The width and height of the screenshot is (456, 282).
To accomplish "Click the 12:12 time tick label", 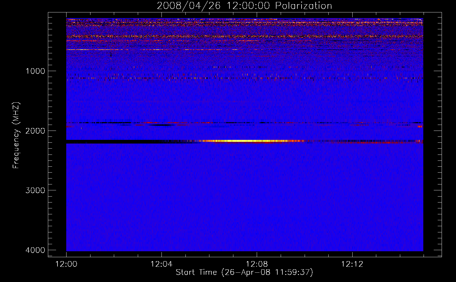I will (x=352, y=264).
